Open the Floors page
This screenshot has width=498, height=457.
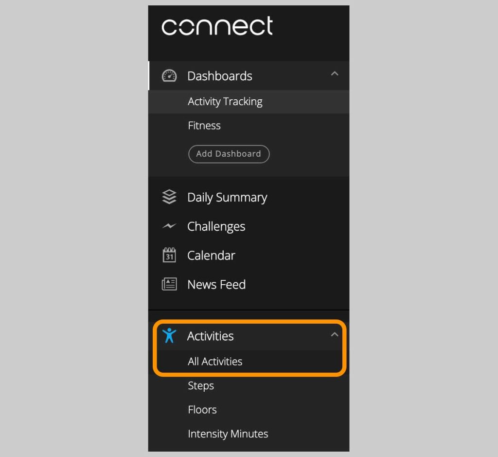tap(202, 410)
